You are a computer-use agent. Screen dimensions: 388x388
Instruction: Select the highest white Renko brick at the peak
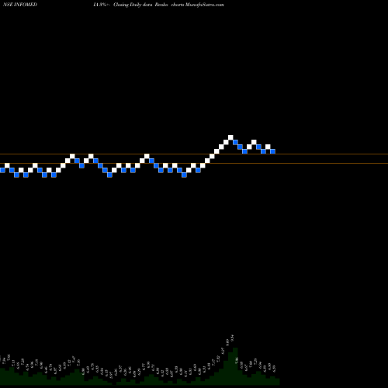(230, 137)
